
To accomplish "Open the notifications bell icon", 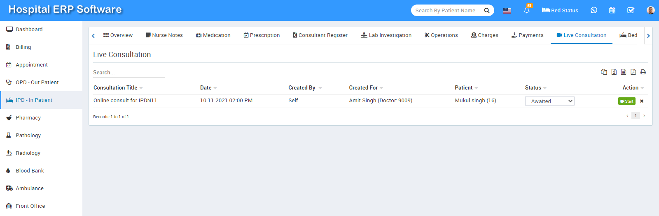I will 526,11.
